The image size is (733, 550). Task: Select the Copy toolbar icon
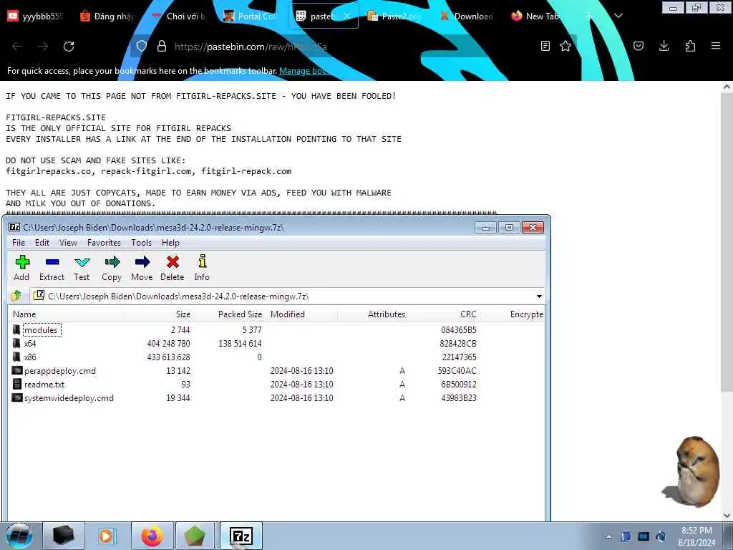[112, 268]
